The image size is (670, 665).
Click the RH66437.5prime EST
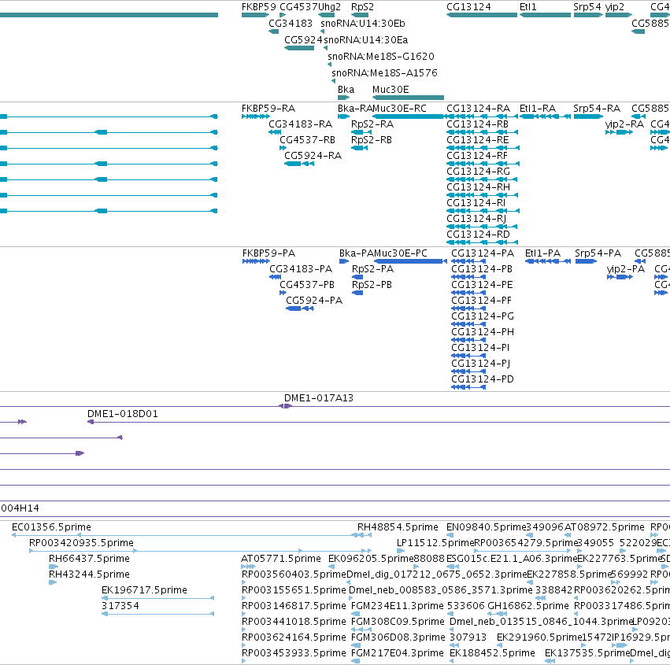53,567
